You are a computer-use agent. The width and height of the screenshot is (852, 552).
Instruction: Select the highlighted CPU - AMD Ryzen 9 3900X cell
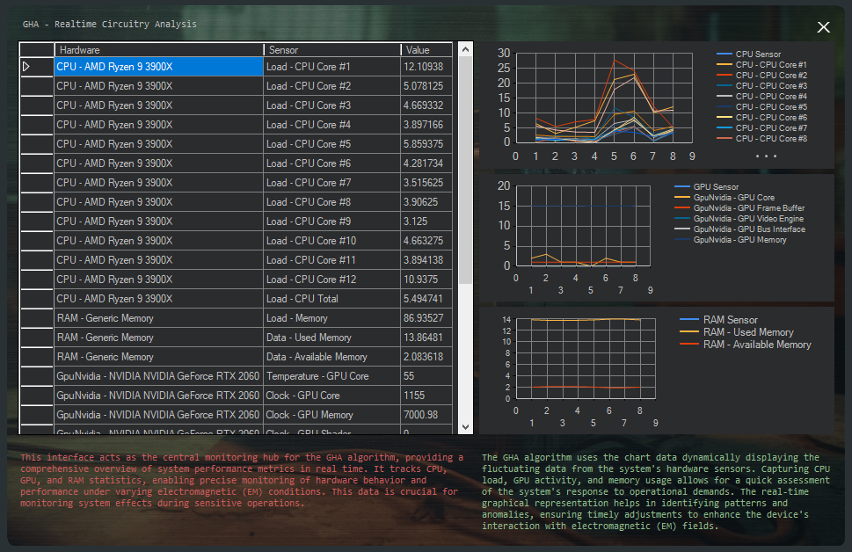[158, 66]
